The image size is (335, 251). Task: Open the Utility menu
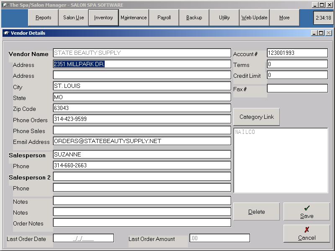(x=224, y=18)
